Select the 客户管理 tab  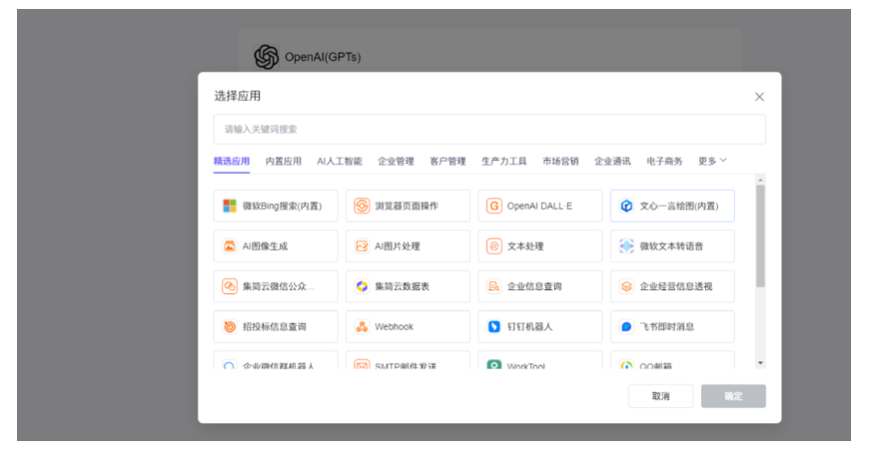tap(447, 162)
